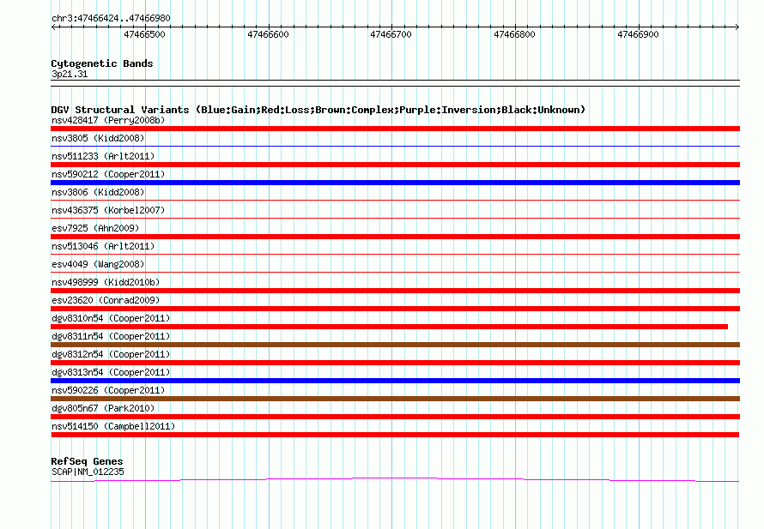This screenshot has width=764, height=529.
Task: Click the dgv8311n54 (Cooper2011) label
Action: click(111, 336)
